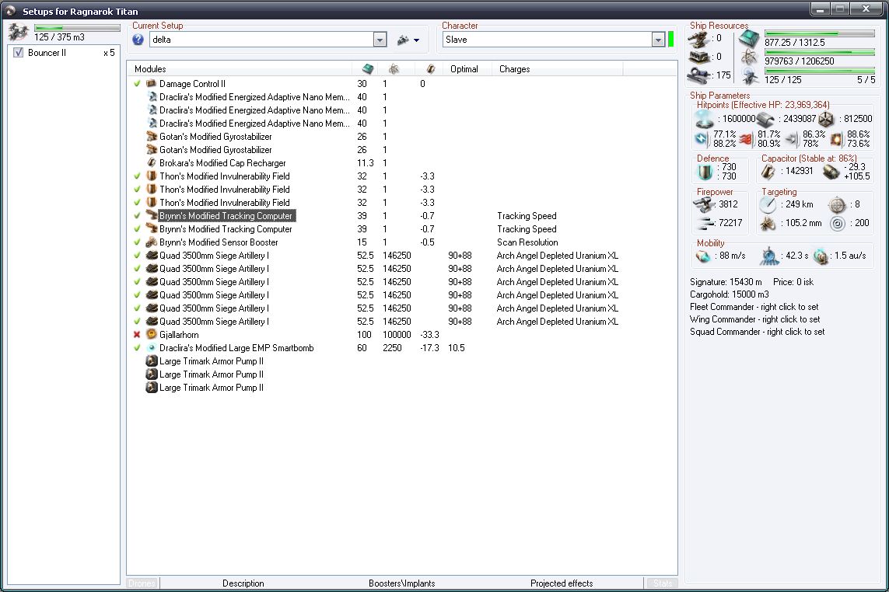Viewport: 889px width, 592px height.
Task: Click the CPU usage bar 877.25 / 1312.5
Action: (x=819, y=34)
